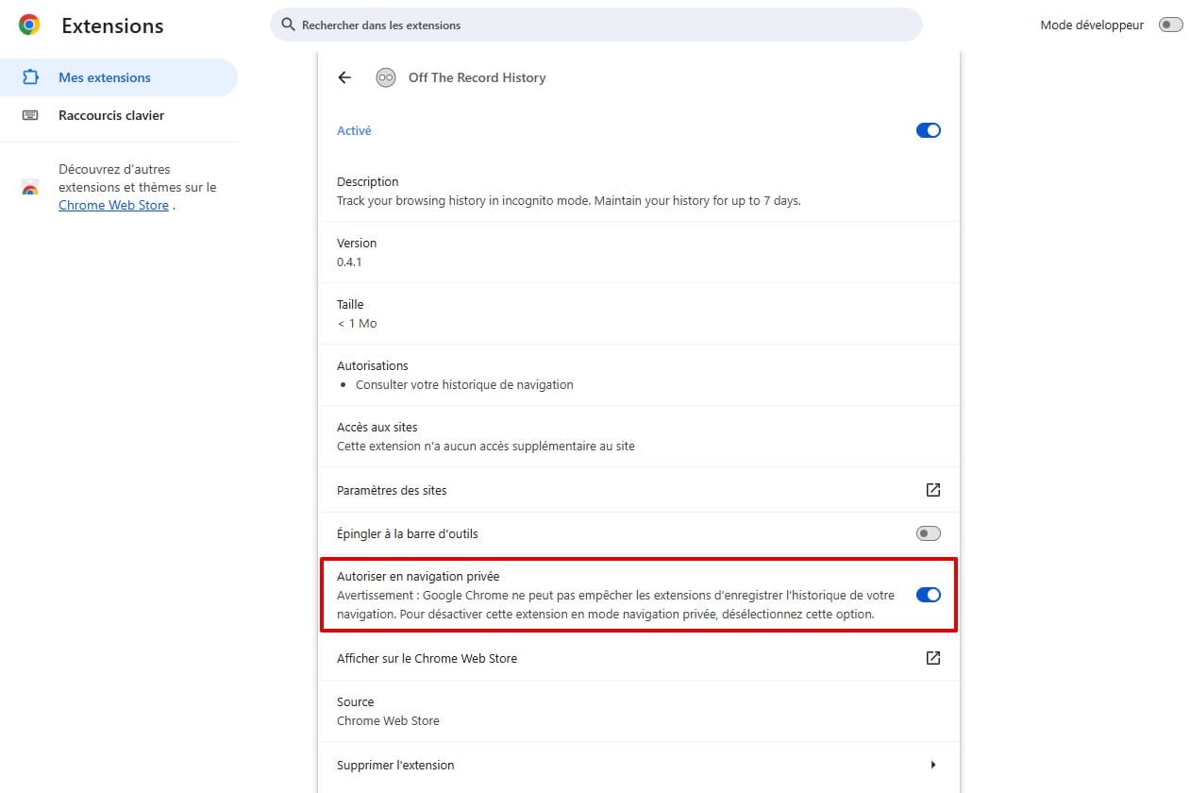Focus the Rechercher dans les extensions field
1190x793 pixels.
click(x=596, y=25)
